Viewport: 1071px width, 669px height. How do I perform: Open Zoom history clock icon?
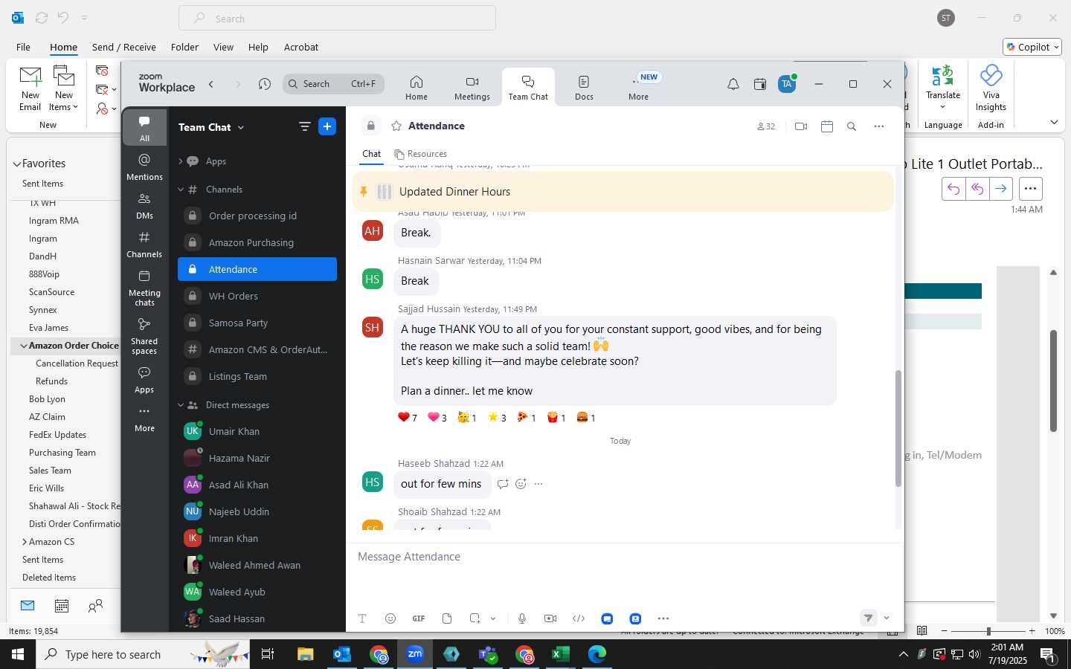[265, 84]
